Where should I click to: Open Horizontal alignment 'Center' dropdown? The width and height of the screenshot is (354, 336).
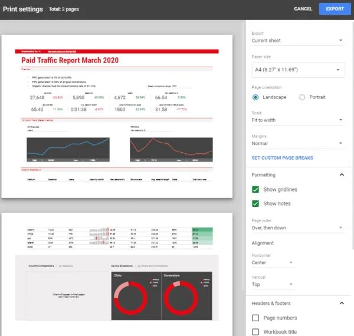tap(273, 262)
